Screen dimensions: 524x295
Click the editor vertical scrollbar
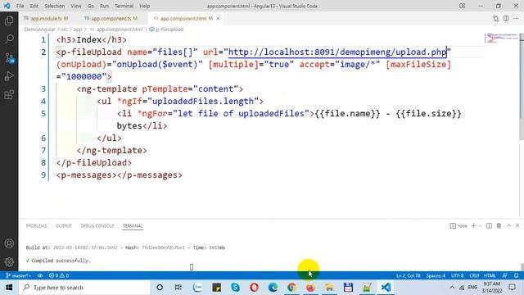coord(522,87)
